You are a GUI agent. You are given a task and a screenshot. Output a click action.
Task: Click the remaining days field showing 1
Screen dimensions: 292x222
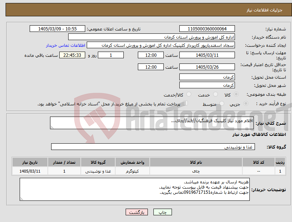[111, 55]
